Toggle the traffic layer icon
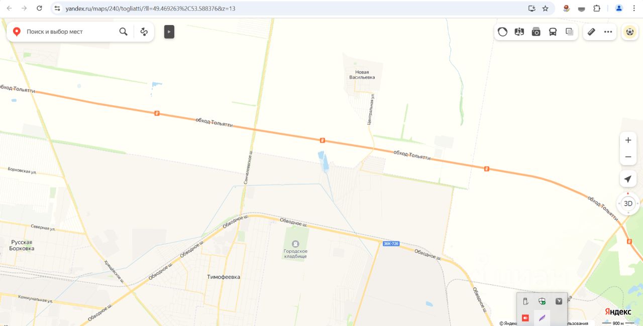 click(502, 32)
